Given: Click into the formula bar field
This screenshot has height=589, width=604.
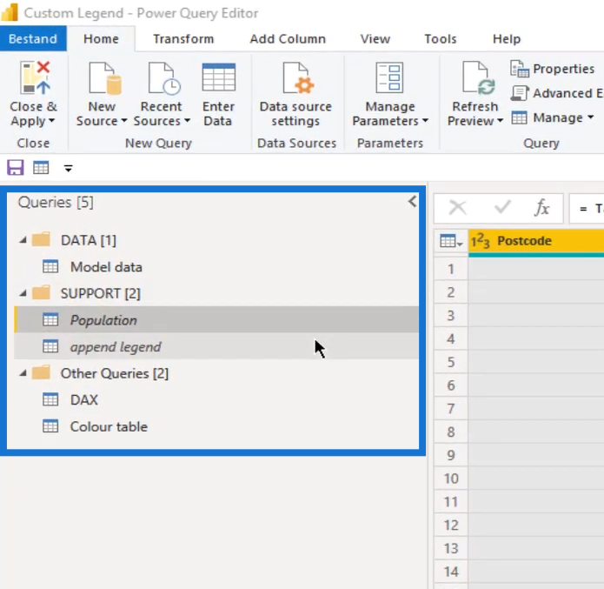Looking at the screenshot, I should 587,208.
